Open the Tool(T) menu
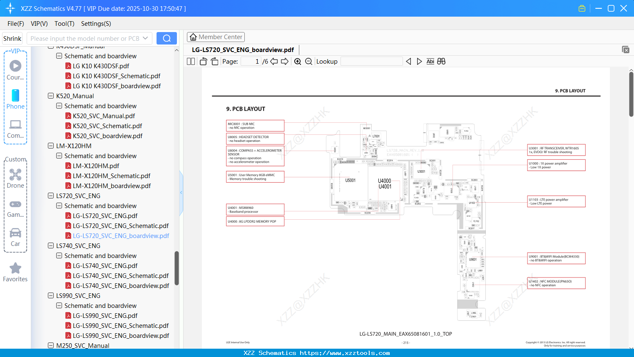 [x=64, y=24]
